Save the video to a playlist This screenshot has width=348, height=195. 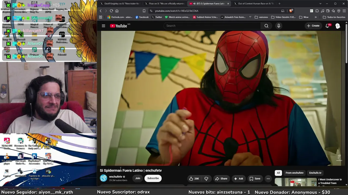coord(255,178)
